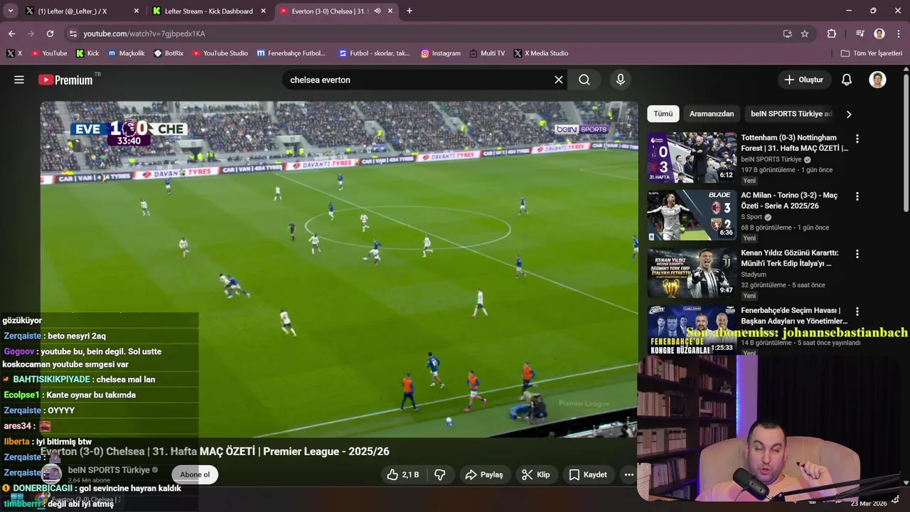Click the Paylaş share button
910x512 pixels.
[x=484, y=474]
